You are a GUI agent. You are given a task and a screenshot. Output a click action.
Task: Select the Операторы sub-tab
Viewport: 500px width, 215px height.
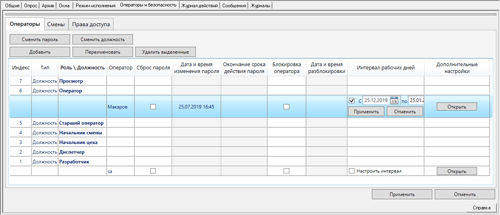pos(25,24)
